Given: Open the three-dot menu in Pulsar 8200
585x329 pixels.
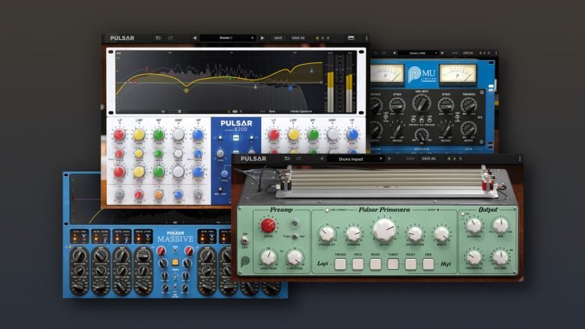Looking at the screenshot, I should (367, 38).
